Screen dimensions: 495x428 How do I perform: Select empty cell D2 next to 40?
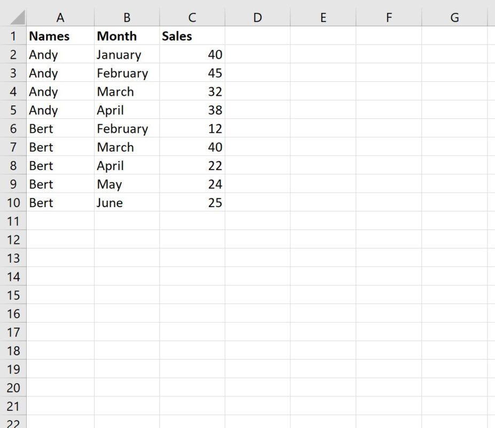pos(257,55)
